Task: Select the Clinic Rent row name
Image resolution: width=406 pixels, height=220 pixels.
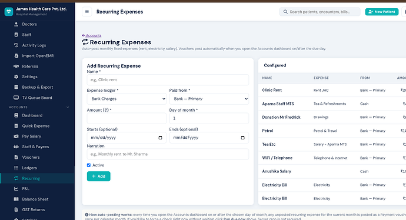Action: click(272, 90)
